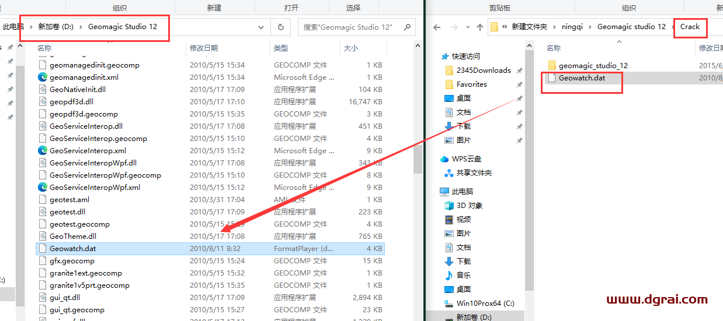Select gui_qt.dll file icon
The height and width of the screenshot is (321, 723).
pos(43,298)
